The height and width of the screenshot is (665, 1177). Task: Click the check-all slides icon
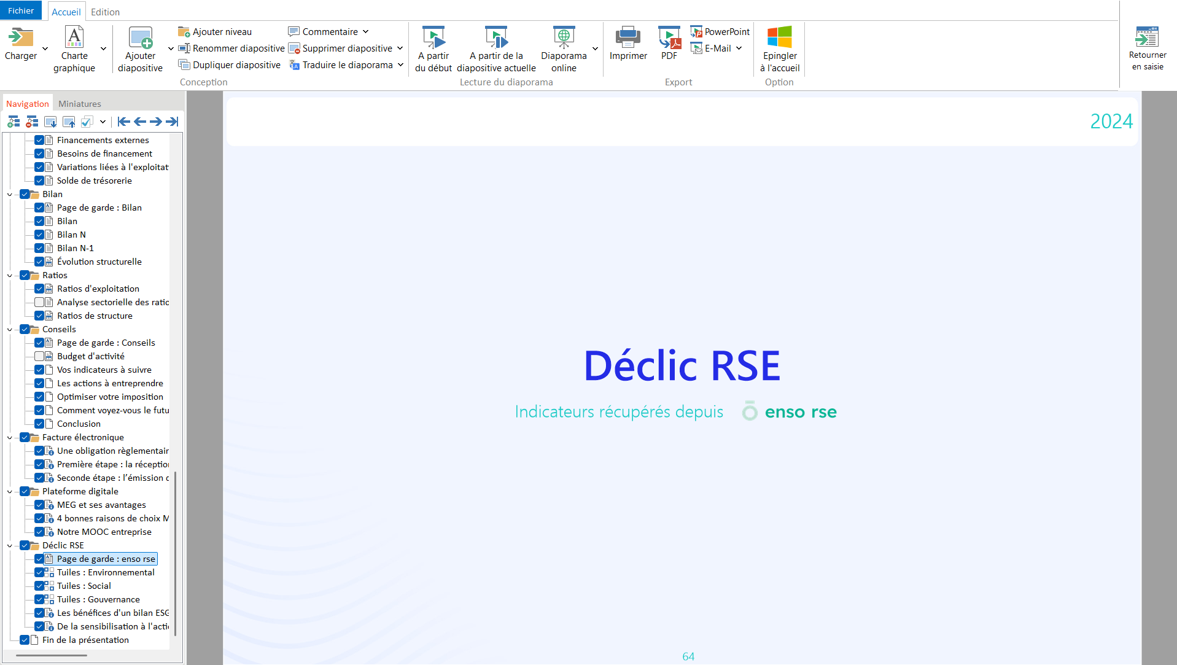coord(87,122)
